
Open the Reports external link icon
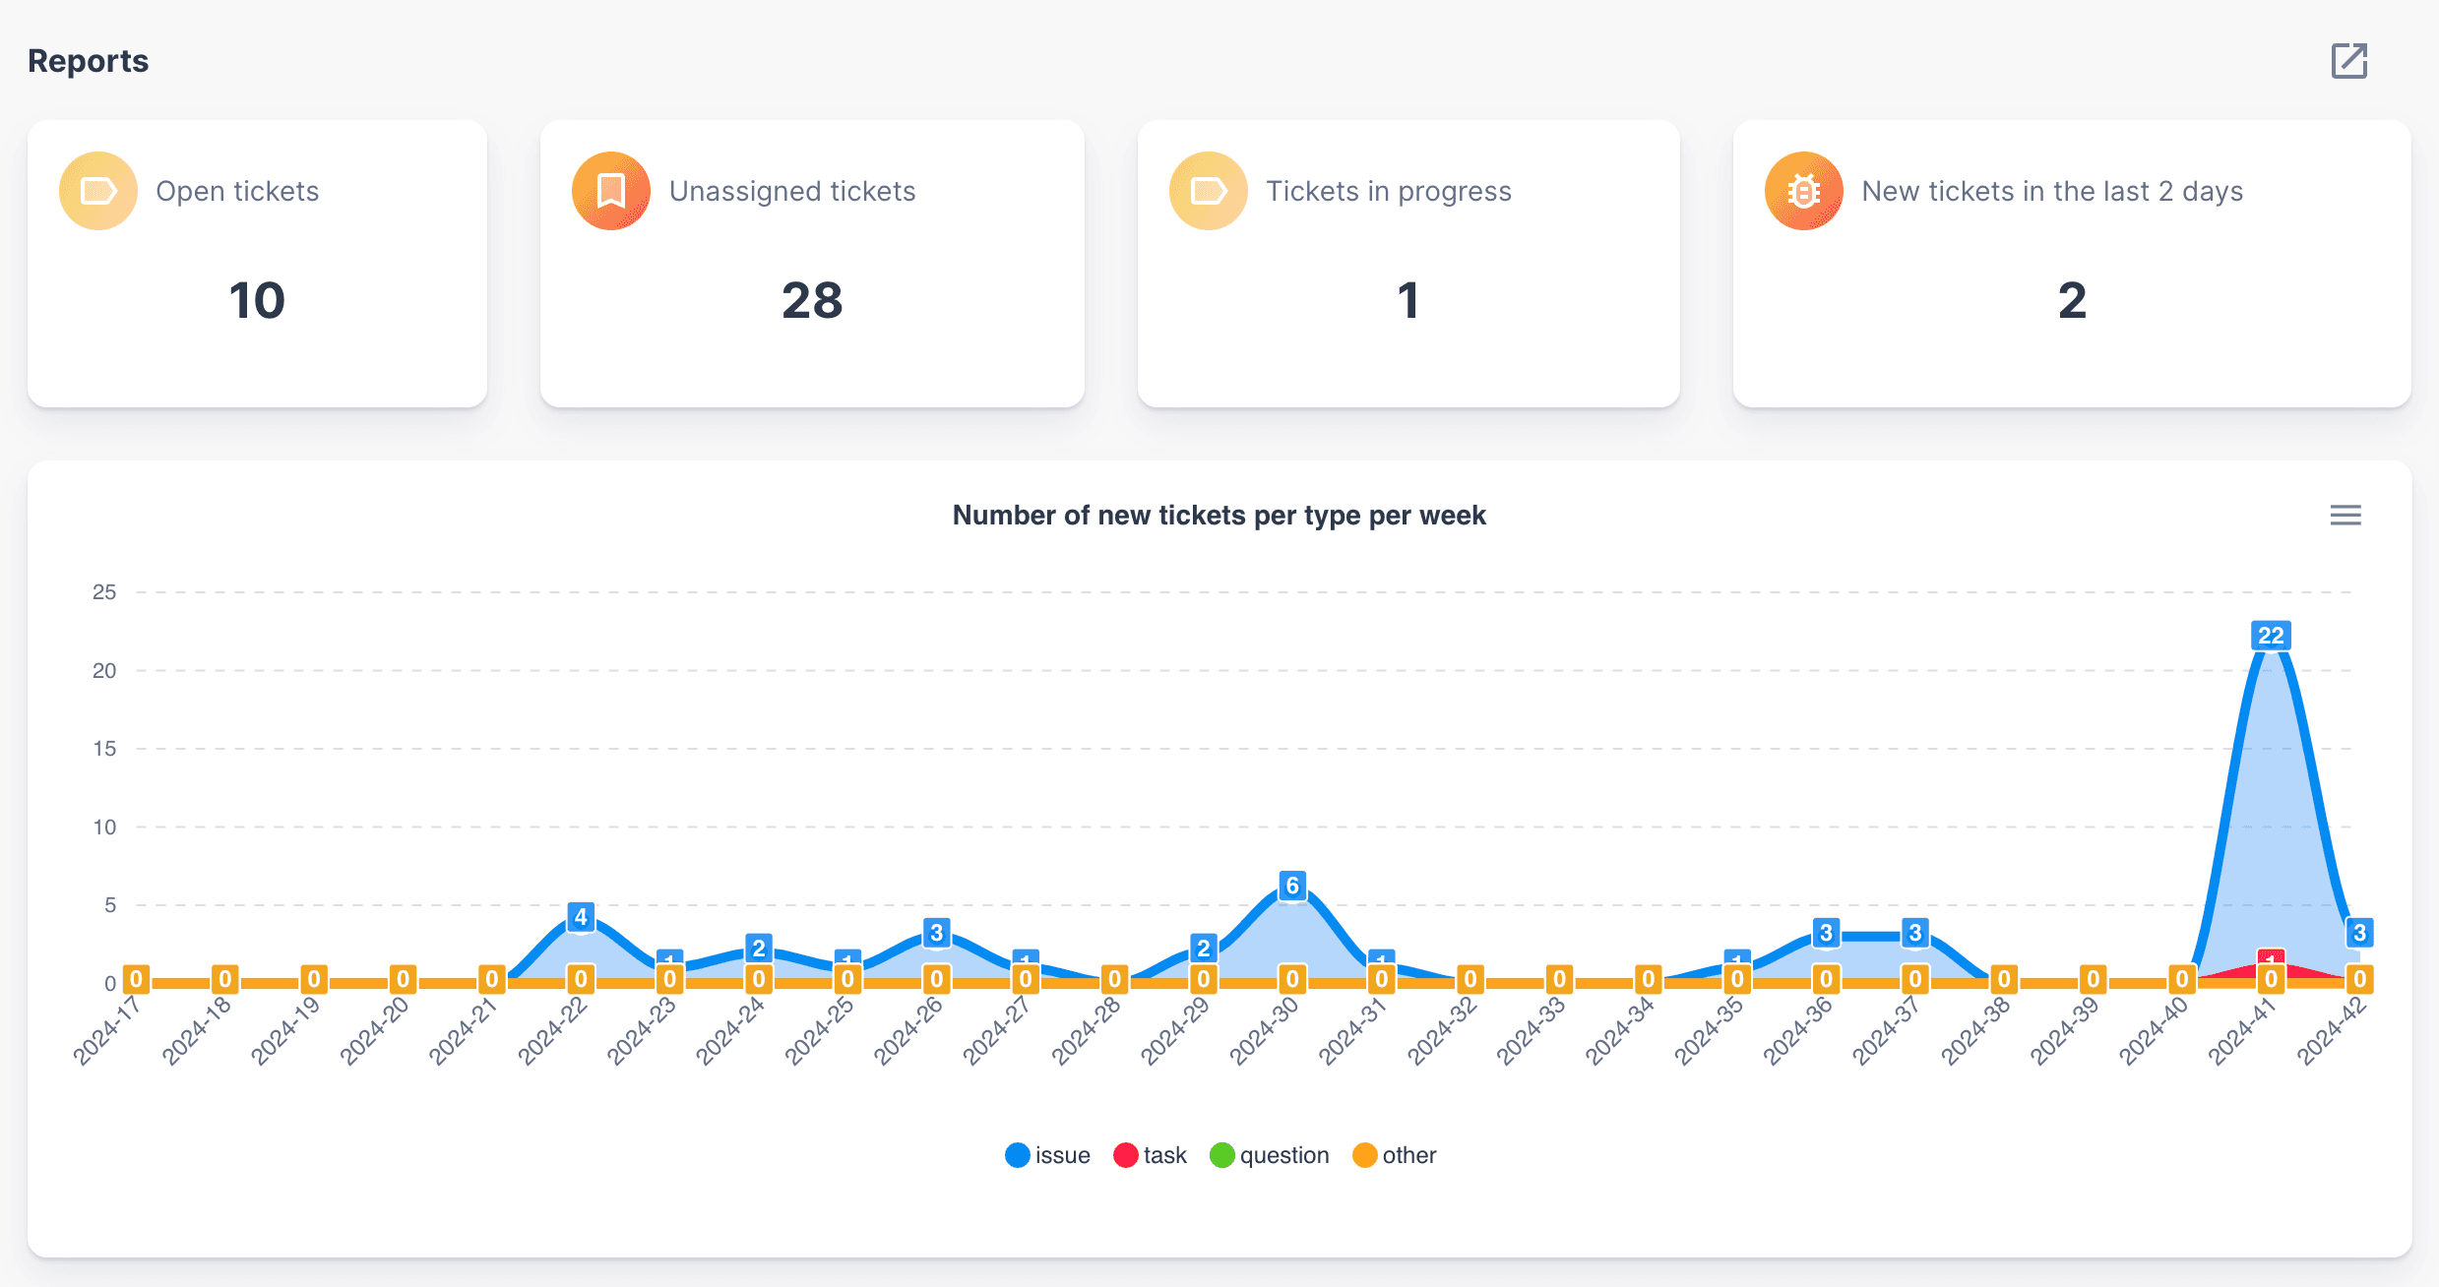(x=2348, y=61)
